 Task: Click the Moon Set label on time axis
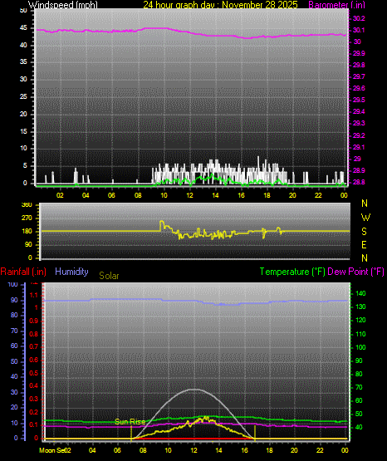pos(51,450)
